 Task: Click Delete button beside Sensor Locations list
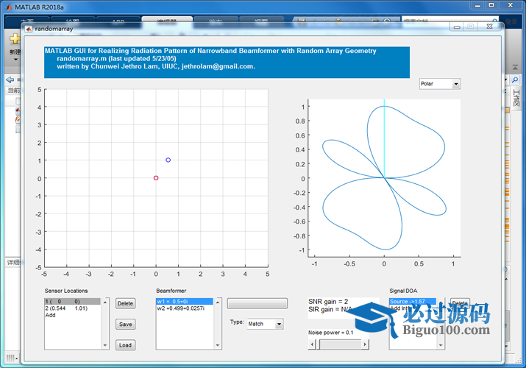125,303
